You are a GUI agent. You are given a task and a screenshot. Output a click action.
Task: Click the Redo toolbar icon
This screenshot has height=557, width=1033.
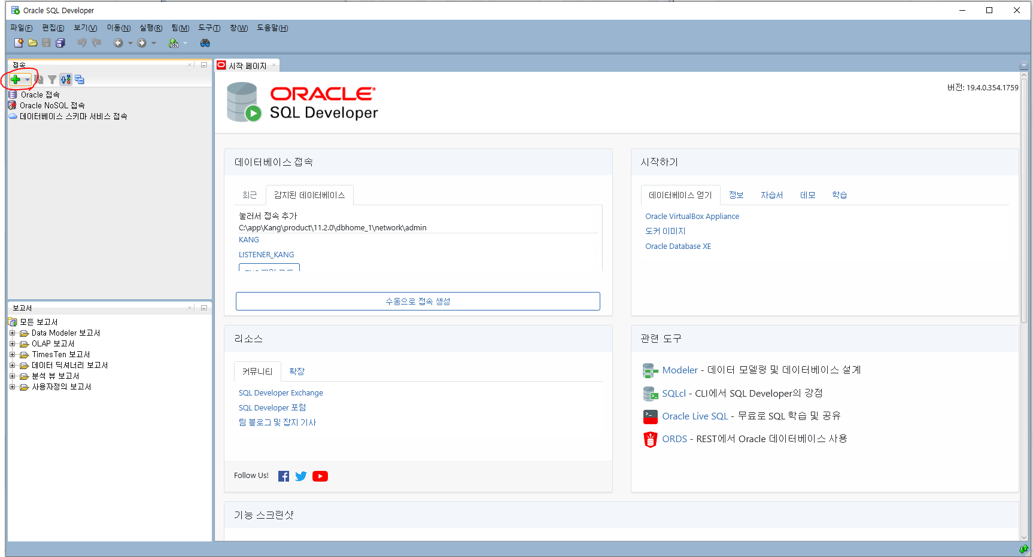[96, 43]
